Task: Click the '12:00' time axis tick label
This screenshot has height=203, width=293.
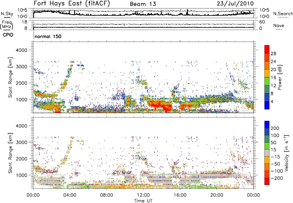Action: [143, 195]
